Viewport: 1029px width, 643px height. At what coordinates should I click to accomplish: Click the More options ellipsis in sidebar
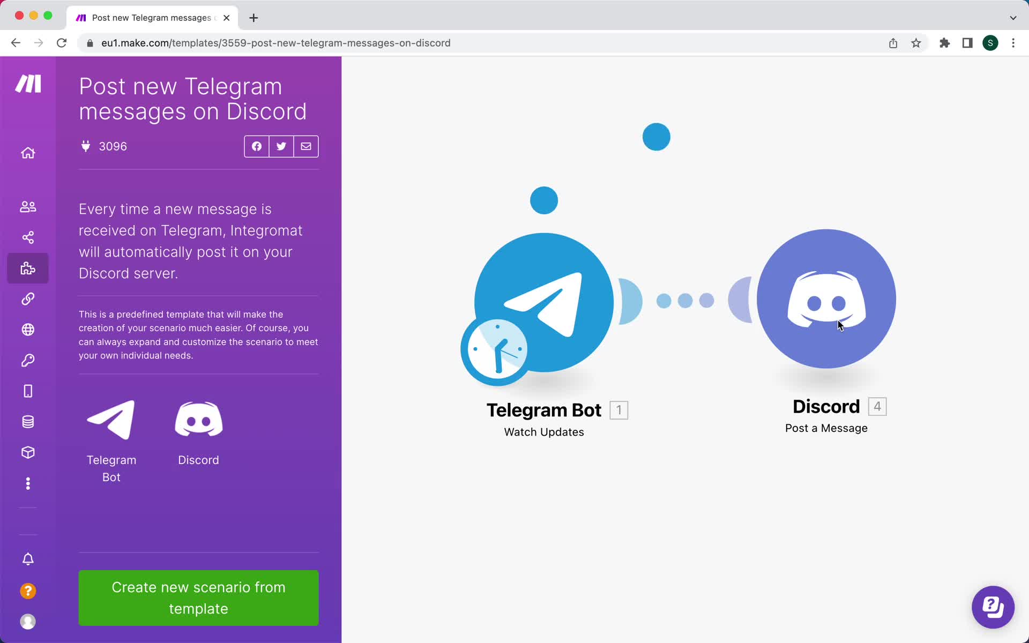tap(28, 484)
